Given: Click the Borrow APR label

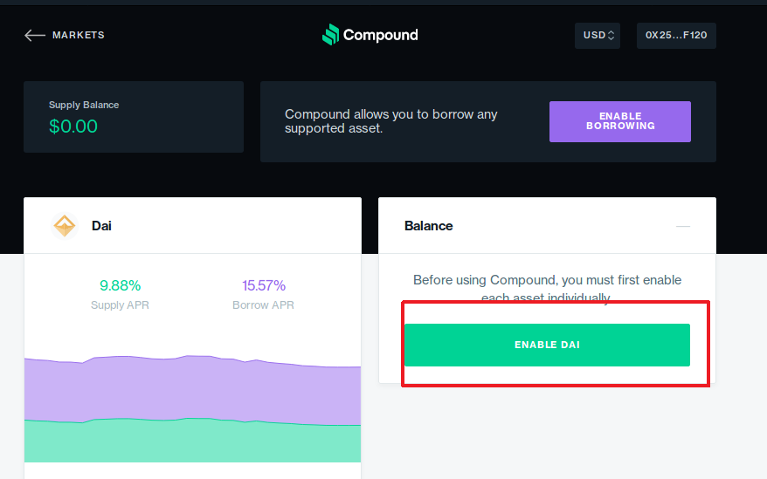Looking at the screenshot, I should [263, 305].
